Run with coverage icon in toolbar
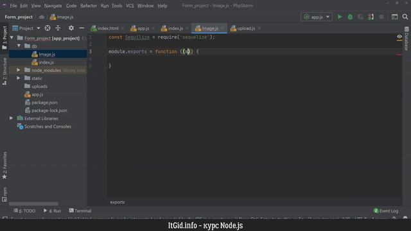Image resolution: width=411 pixels, height=231 pixels. tap(360, 17)
